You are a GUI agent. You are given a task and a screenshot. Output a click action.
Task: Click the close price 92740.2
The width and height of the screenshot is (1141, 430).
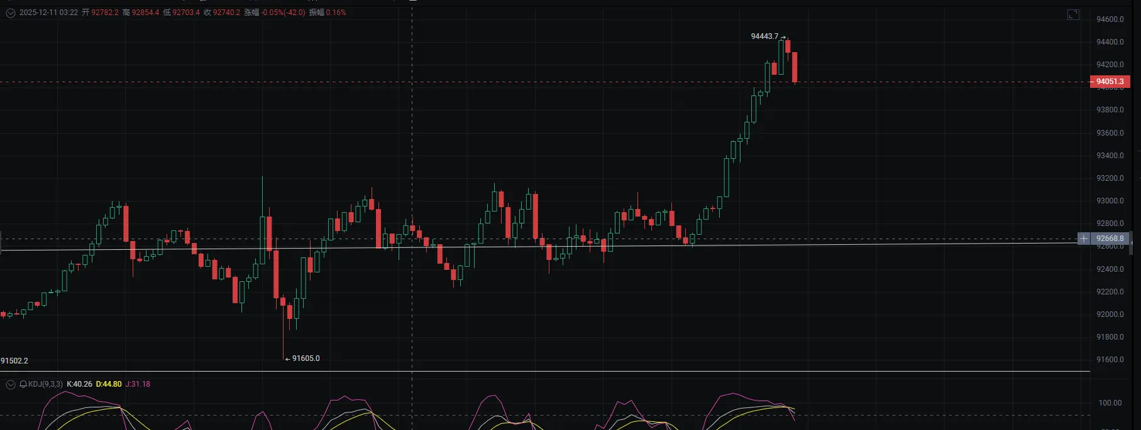pyautogui.click(x=226, y=13)
